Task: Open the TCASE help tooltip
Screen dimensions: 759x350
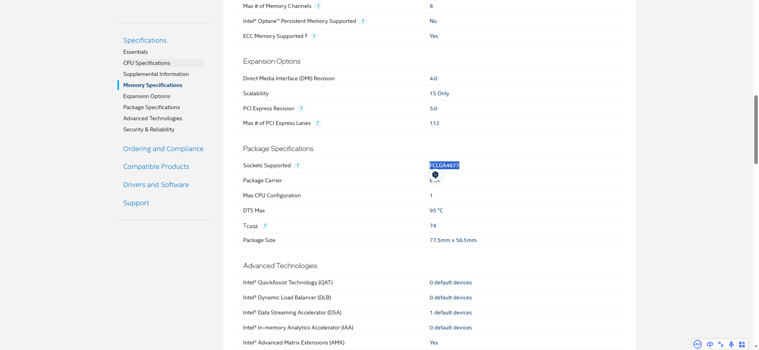Action: (265, 226)
